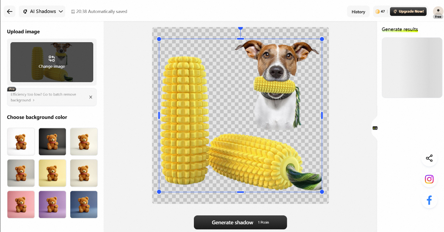This screenshot has width=444, height=232.
Task: Collapse the Generate results panel with chevrons
Action: click(375, 128)
